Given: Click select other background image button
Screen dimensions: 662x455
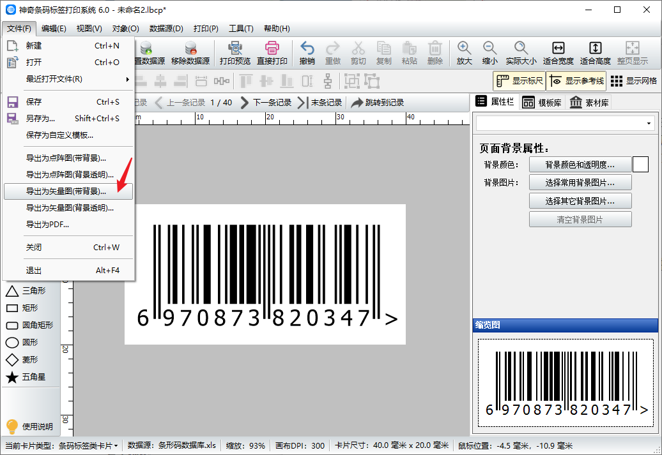Looking at the screenshot, I should click(x=580, y=201).
